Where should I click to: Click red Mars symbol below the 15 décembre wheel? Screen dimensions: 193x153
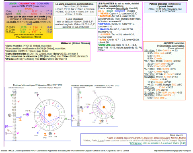[107, 121]
